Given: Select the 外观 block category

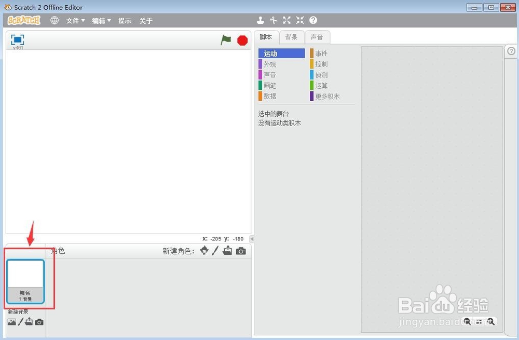Looking at the screenshot, I should [x=281, y=64].
